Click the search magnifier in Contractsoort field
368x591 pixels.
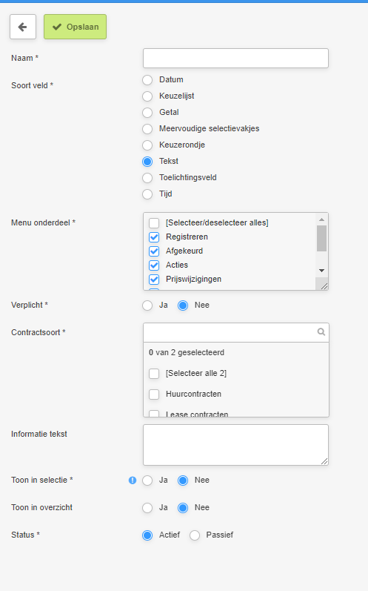click(321, 331)
